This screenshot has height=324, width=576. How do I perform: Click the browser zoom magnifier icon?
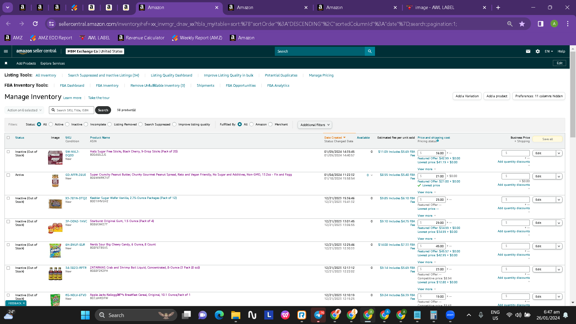point(510,24)
